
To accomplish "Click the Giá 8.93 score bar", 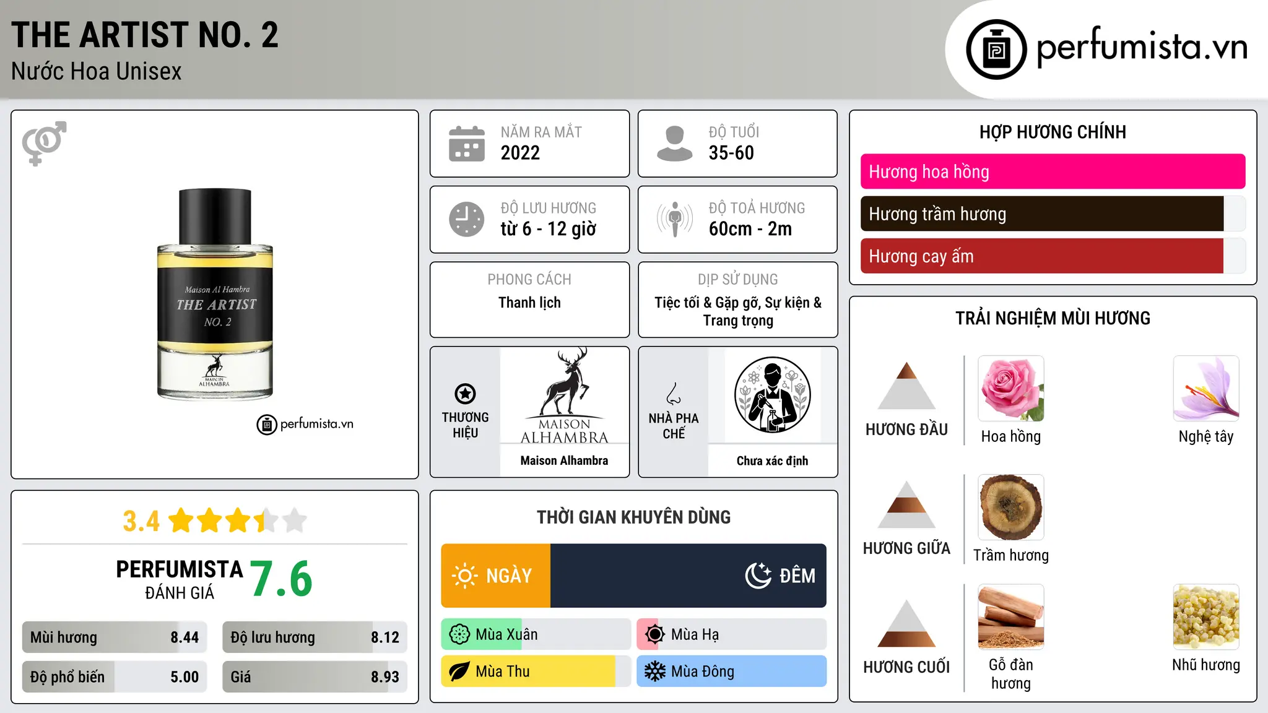I will pos(315,676).
